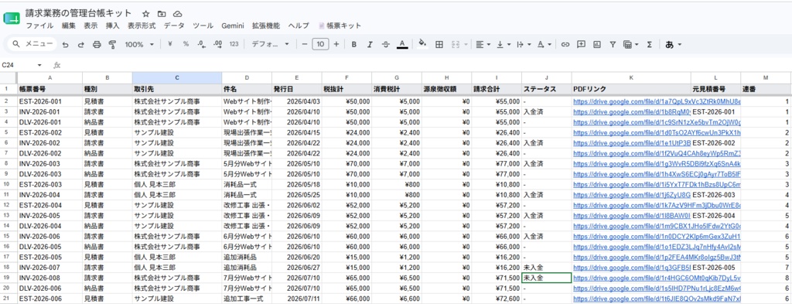Print the spreadsheet

(97, 44)
